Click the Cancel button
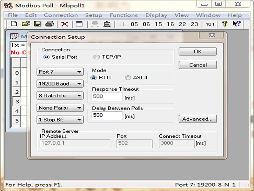The height and width of the screenshot is (191, 254). pos(198,65)
